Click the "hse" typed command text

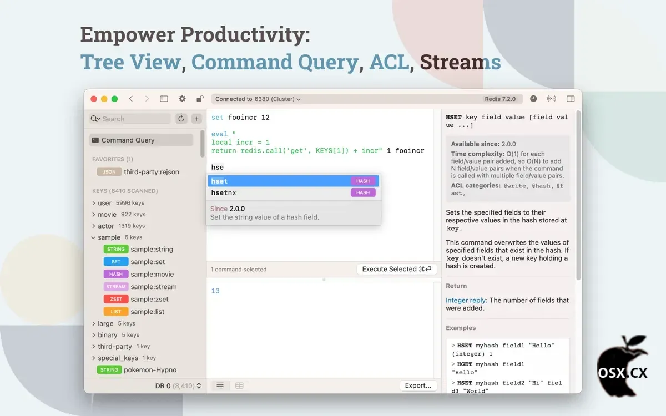click(x=218, y=167)
